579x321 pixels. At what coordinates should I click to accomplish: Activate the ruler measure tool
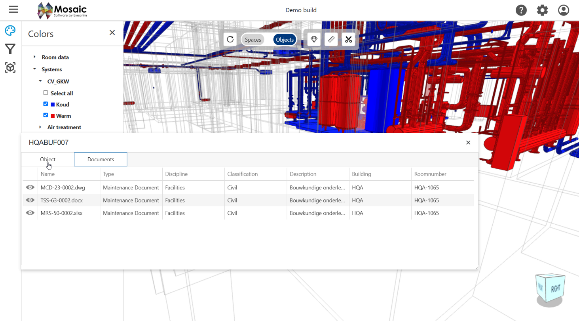pos(331,39)
